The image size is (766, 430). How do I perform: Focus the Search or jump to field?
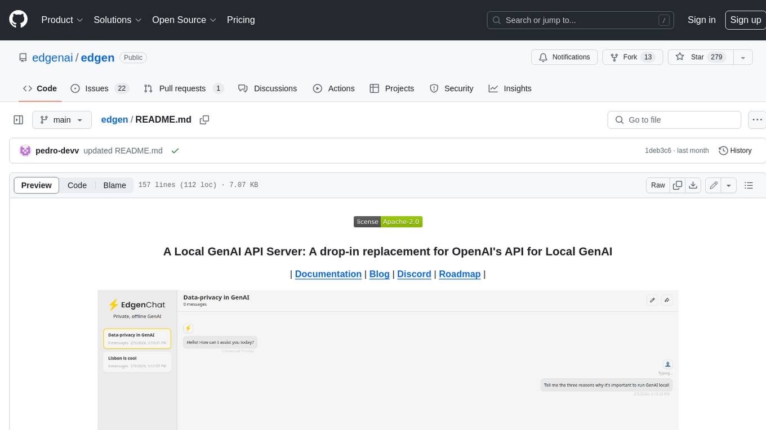coord(581,20)
